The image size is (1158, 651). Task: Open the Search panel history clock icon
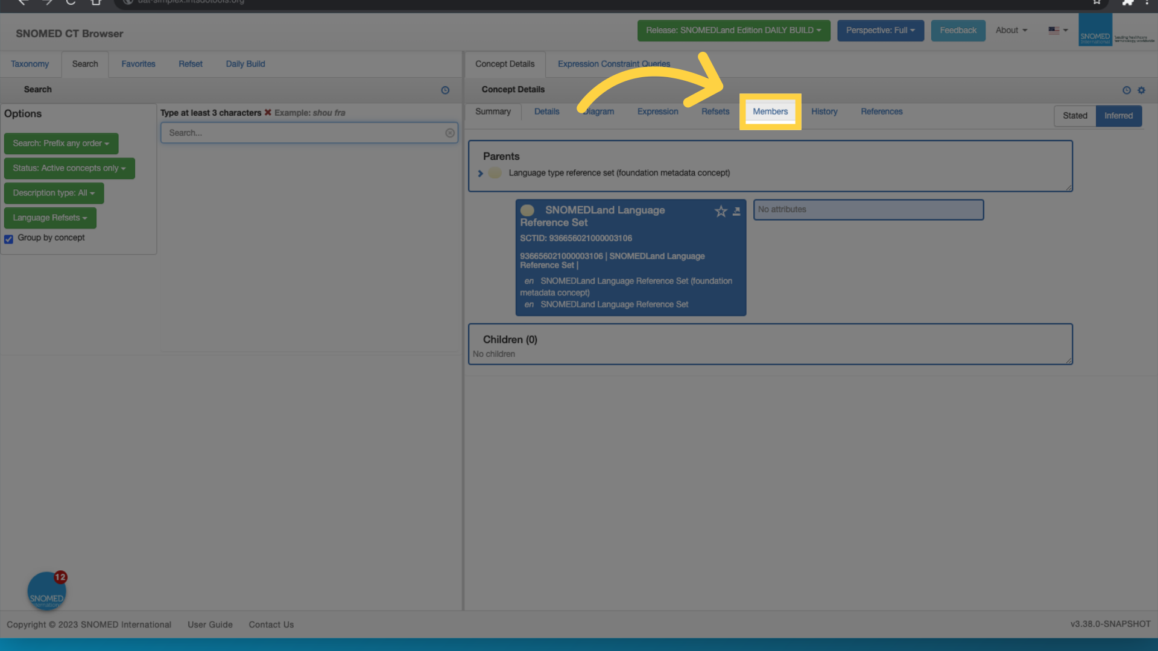pyautogui.click(x=445, y=90)
